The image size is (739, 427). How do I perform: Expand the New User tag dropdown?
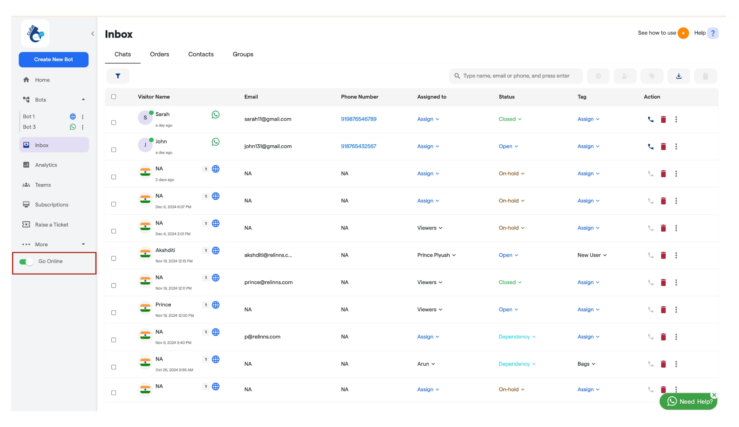tap(592, 255)
